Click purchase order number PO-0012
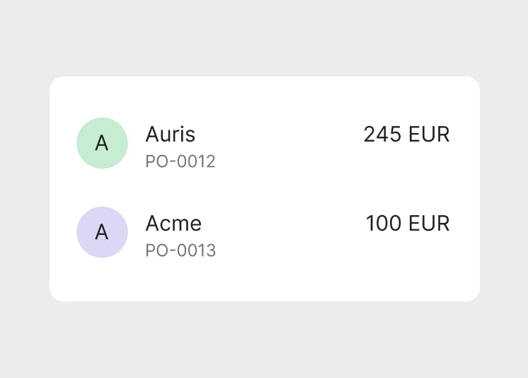 tap(180, 161)
